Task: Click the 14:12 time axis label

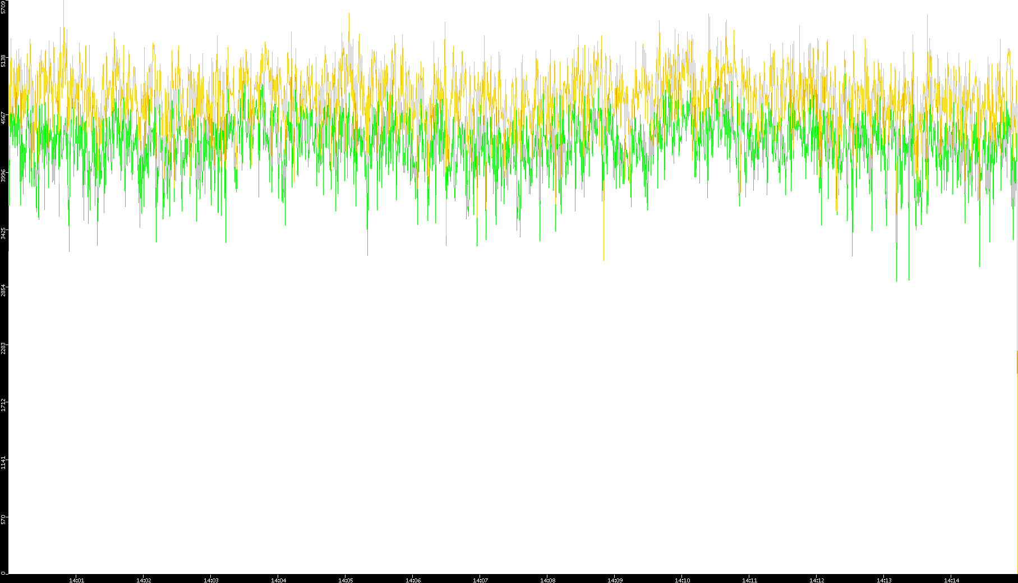Action: tap(817, 580)
